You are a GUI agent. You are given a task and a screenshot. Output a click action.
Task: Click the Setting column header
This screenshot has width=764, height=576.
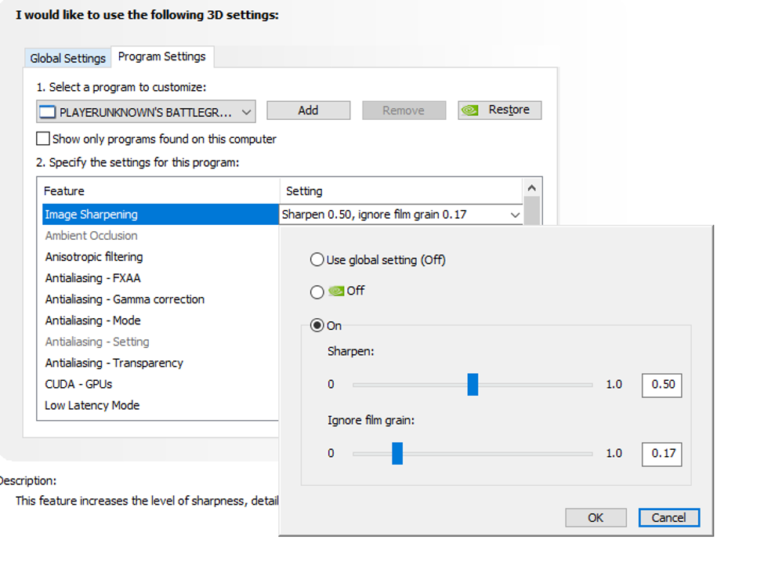pyautogui.click(x=401, y=191)
